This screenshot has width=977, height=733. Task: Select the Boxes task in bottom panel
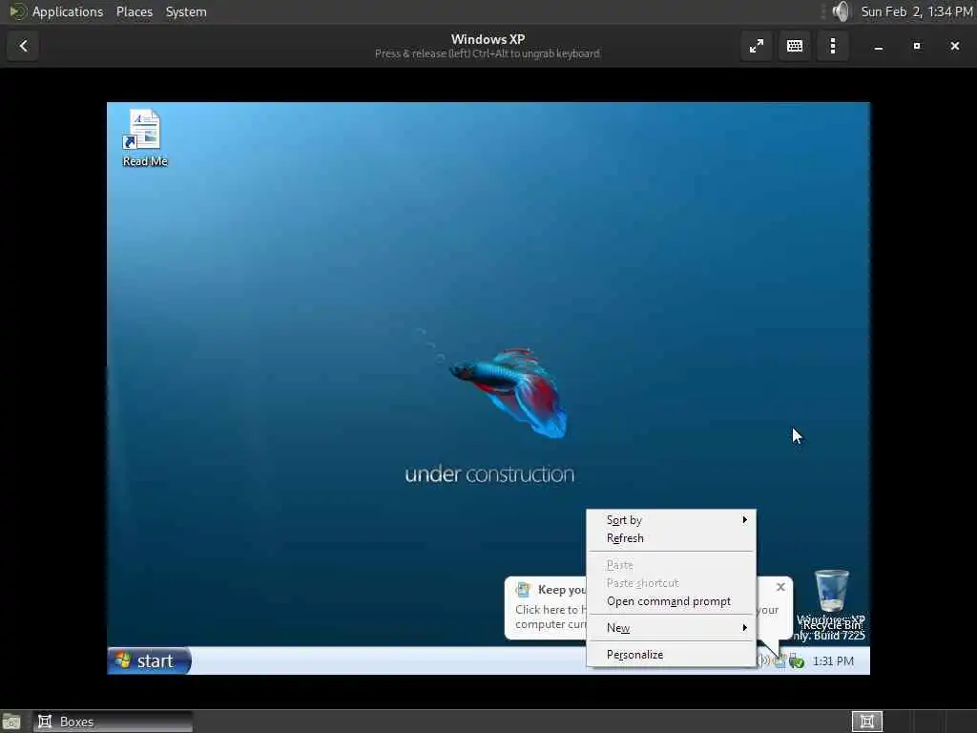click(113, 722)
